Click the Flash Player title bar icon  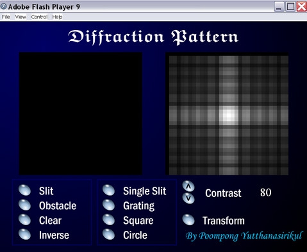point(3,6)
